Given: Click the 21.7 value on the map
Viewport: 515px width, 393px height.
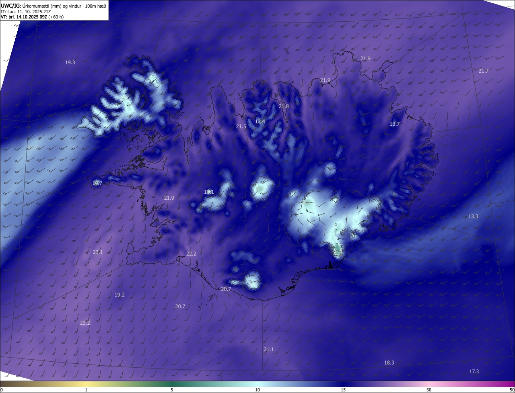Looking at the screenshot, I should click(484, 71).
